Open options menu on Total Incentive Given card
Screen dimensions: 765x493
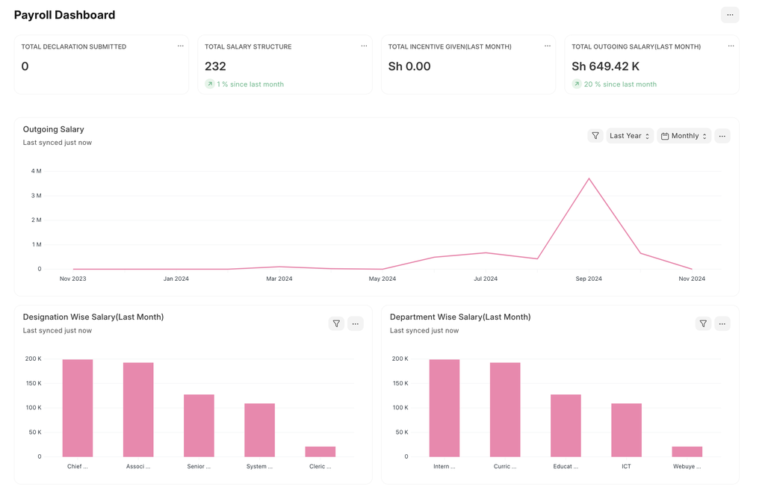coord(548,46)
